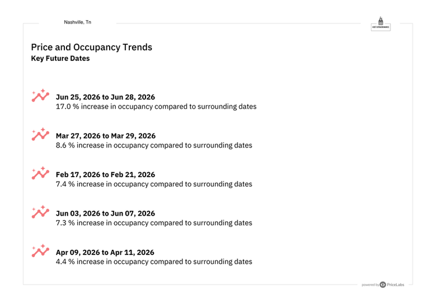Click the 17.0 % occupancy increase text

pyautogui.click(x=156, y=107)
